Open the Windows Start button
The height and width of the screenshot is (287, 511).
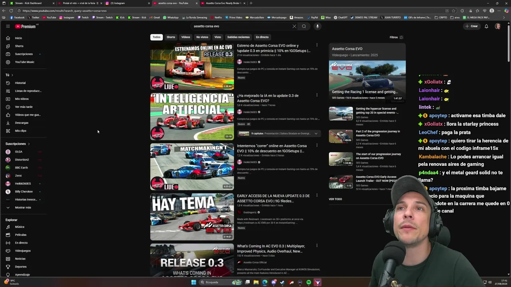(194, 282)
